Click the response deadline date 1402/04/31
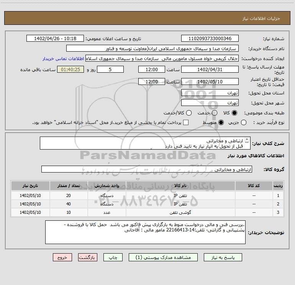295x285 pixels. coord(210,70)
